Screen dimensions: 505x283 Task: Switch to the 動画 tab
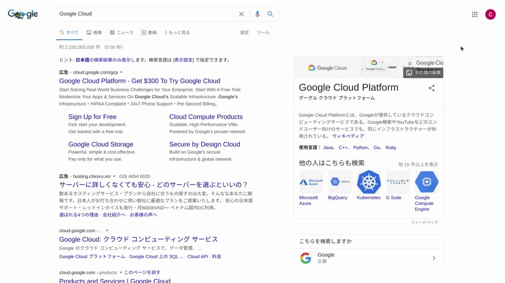click(x=149, y=32)
